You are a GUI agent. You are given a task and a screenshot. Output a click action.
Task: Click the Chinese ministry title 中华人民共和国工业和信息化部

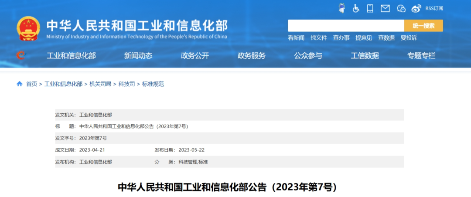pyautogui.click(x=137, y=26)
